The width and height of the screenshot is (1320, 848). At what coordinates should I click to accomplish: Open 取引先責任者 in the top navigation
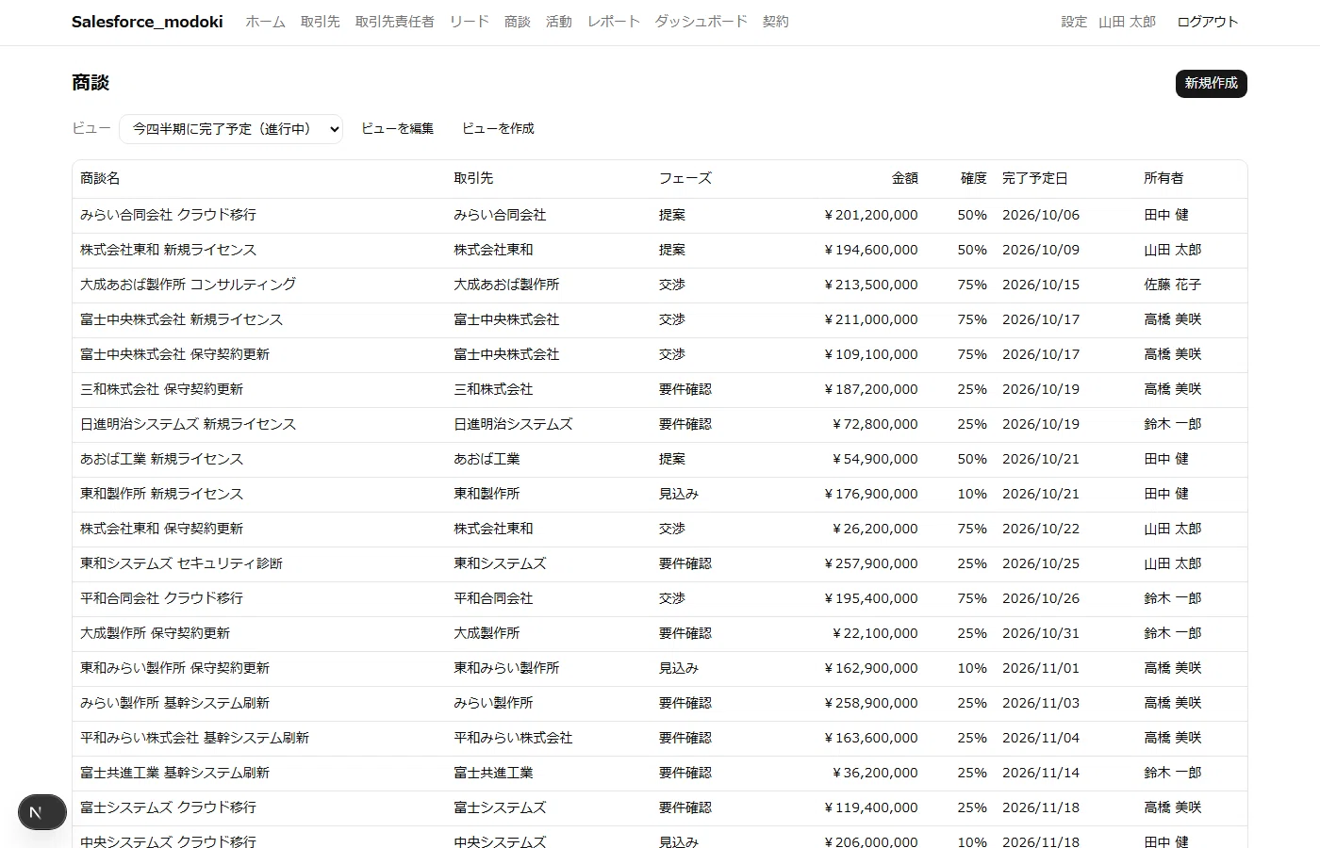click(x=394, y=22)
